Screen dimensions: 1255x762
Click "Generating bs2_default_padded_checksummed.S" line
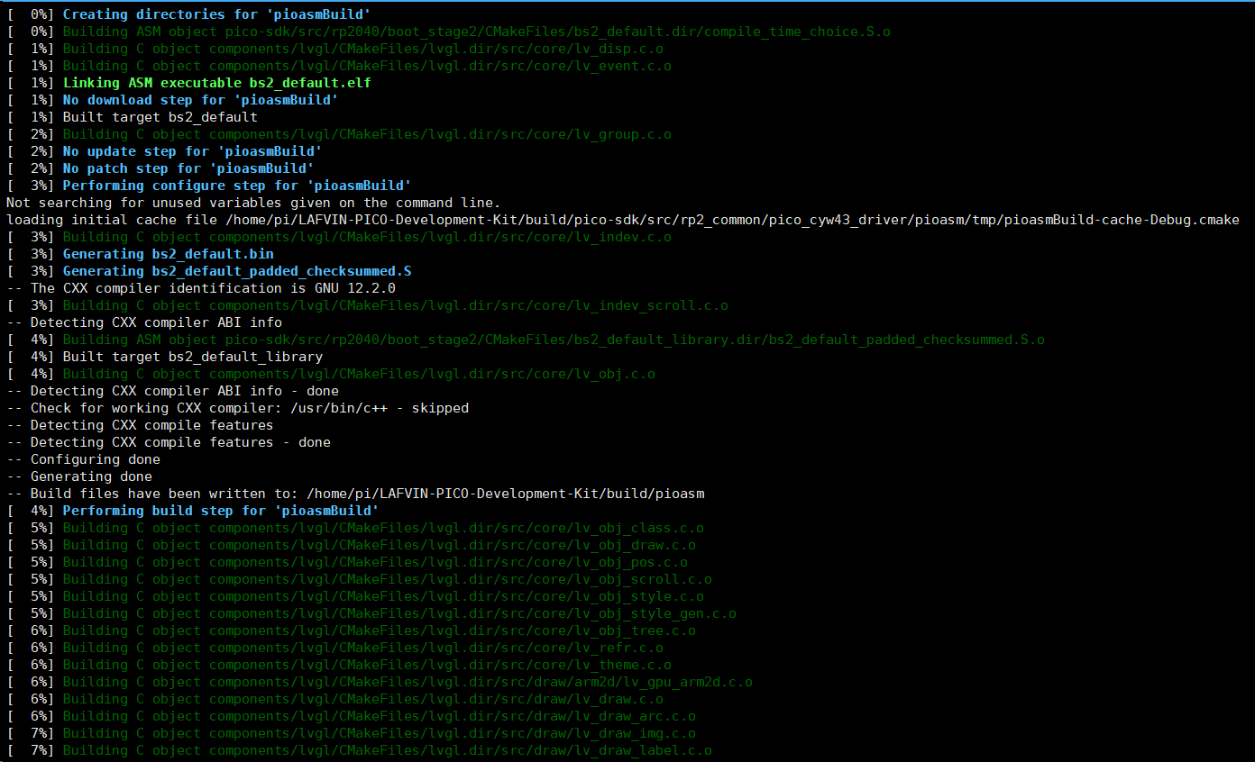coord(208,271)
